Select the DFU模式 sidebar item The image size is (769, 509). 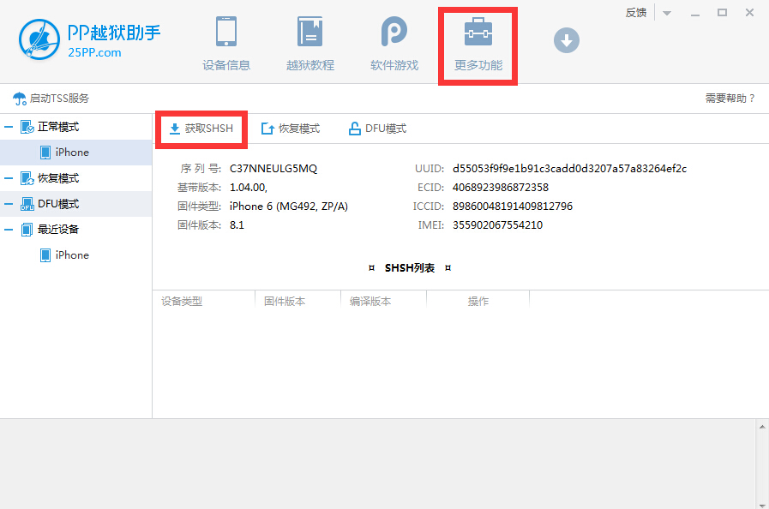pos(75,204)
